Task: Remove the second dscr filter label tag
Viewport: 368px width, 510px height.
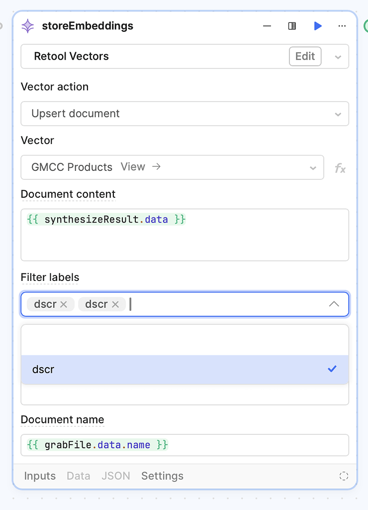Action: click(x=114, y=304)
